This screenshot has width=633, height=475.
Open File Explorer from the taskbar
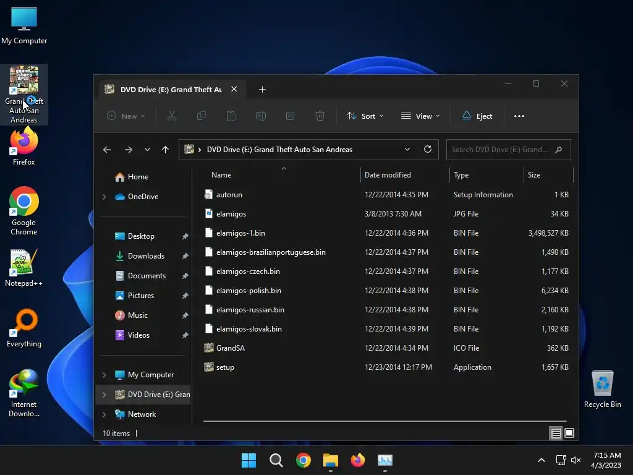coord(331,460)
